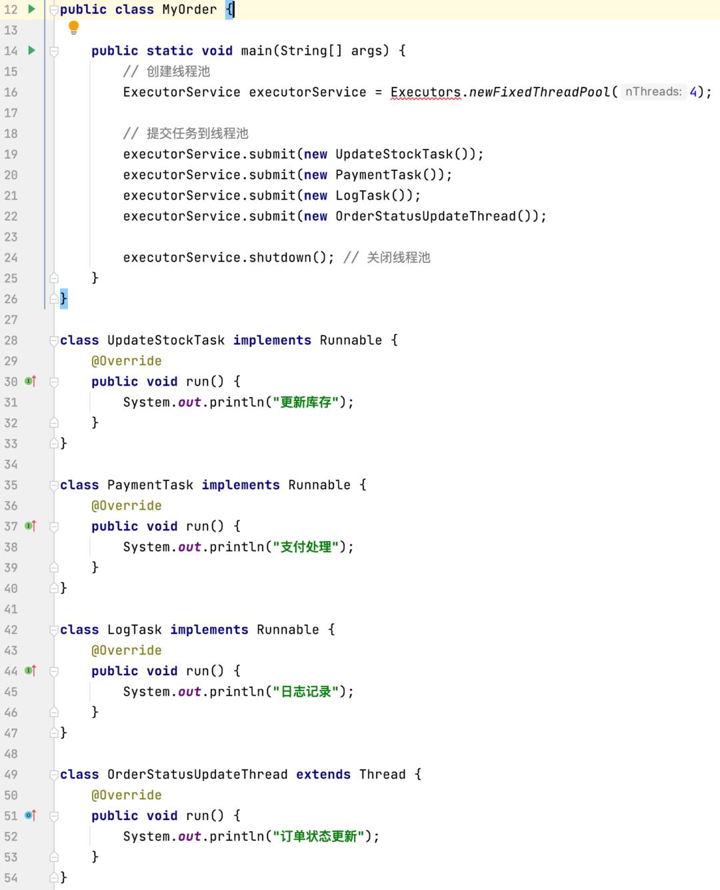
Task: Click the Executors identifier with red underline
Action: click(425, 92)
